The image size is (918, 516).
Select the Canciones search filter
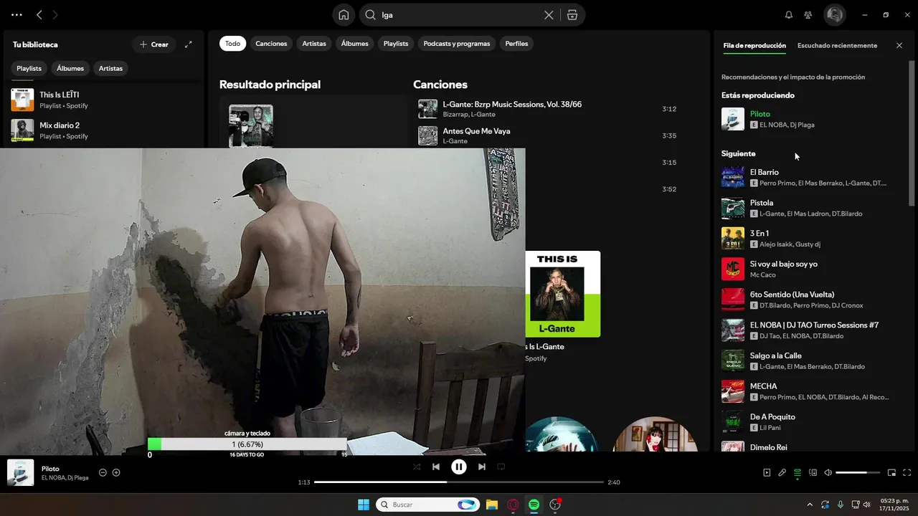pos(271,44)
